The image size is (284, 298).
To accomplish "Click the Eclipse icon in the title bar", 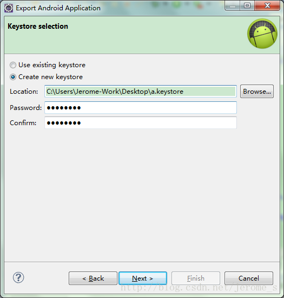I will point(9,8).
